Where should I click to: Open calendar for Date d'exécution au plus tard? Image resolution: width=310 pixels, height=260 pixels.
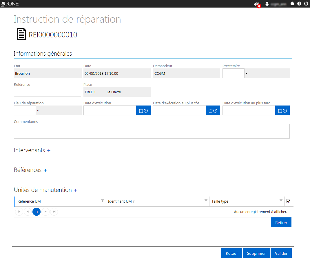tap(282, 111)
